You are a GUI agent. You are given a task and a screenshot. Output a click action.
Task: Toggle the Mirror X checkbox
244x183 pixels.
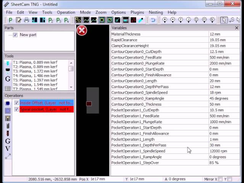(x=220, y=179)
